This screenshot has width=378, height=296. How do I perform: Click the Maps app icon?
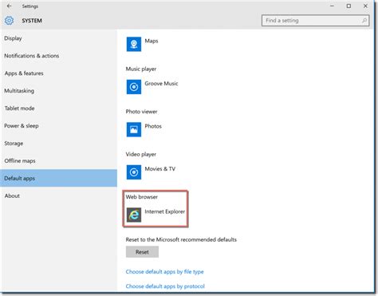tap(134, 44)
